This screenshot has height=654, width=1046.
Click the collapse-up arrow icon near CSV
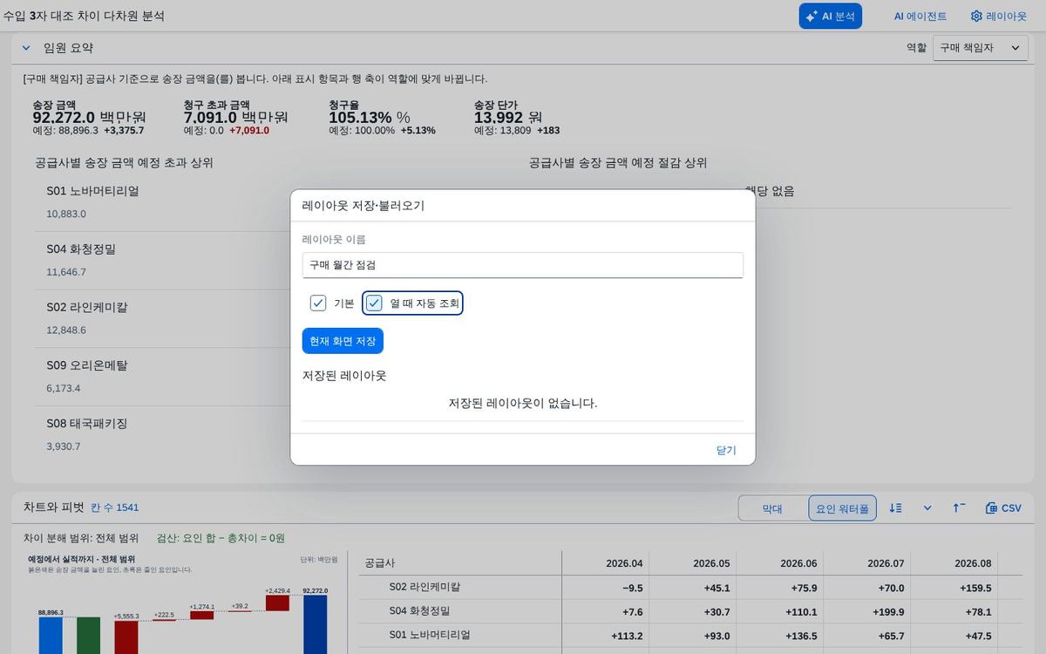point(959,508)
